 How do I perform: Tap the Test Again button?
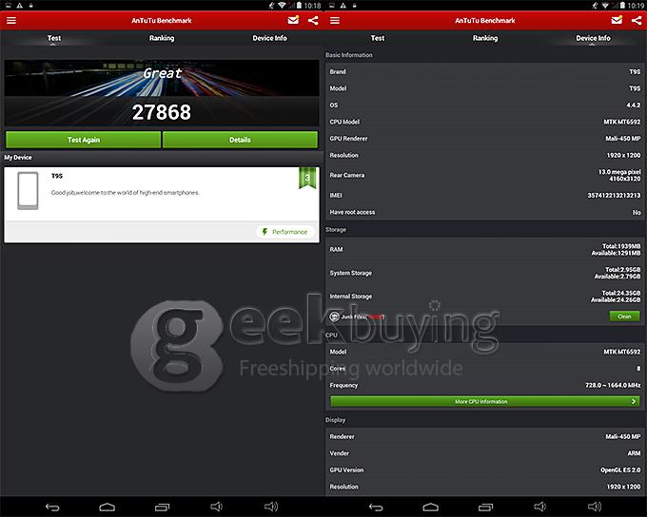(x=84, y=140)
